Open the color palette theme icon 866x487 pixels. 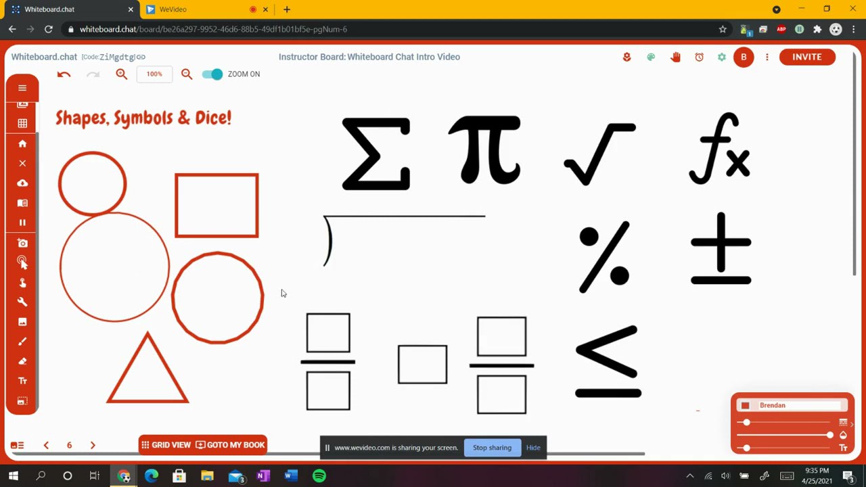tap(651, 57)
